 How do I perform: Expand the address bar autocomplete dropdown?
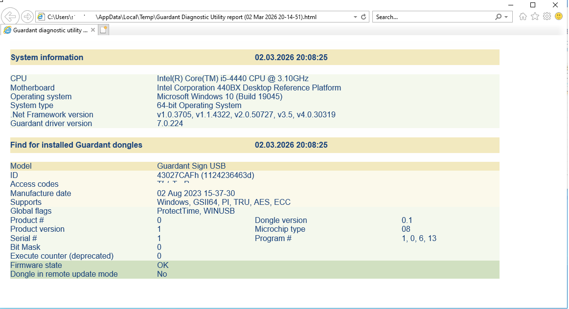355,17
